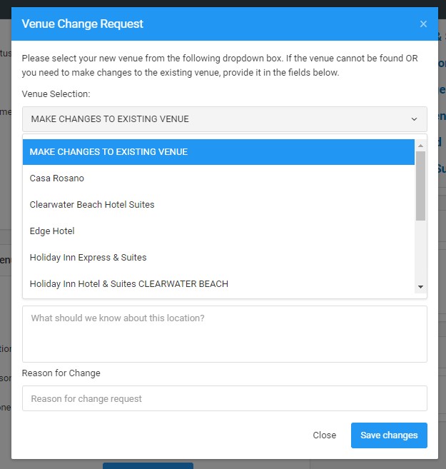Viewport: 446px width, 469px height.
Task: Focus the location notes text area
Action: pyautogui.click(x=224, y=334)
